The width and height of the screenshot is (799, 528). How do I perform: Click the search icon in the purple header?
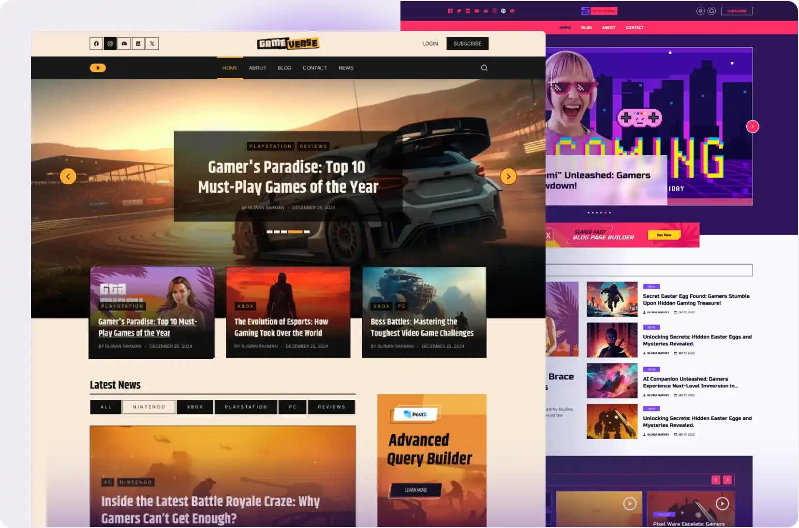point(712,11)
